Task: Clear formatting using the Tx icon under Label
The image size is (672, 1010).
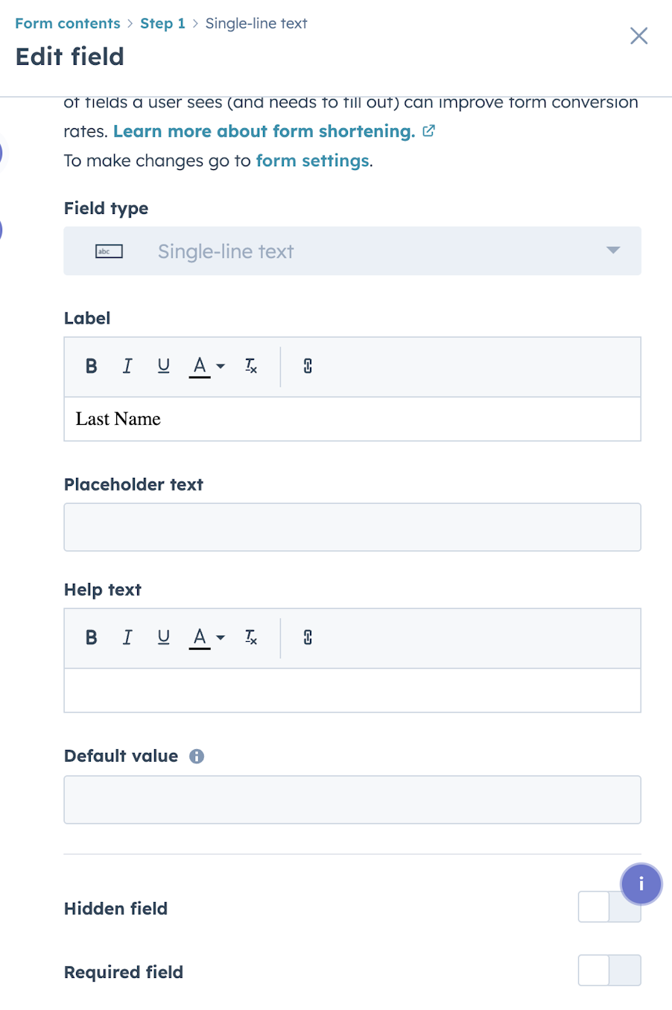Action: [250, 366]
